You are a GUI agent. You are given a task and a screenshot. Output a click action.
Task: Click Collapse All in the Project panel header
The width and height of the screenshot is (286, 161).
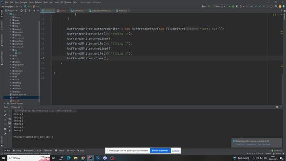29,11
